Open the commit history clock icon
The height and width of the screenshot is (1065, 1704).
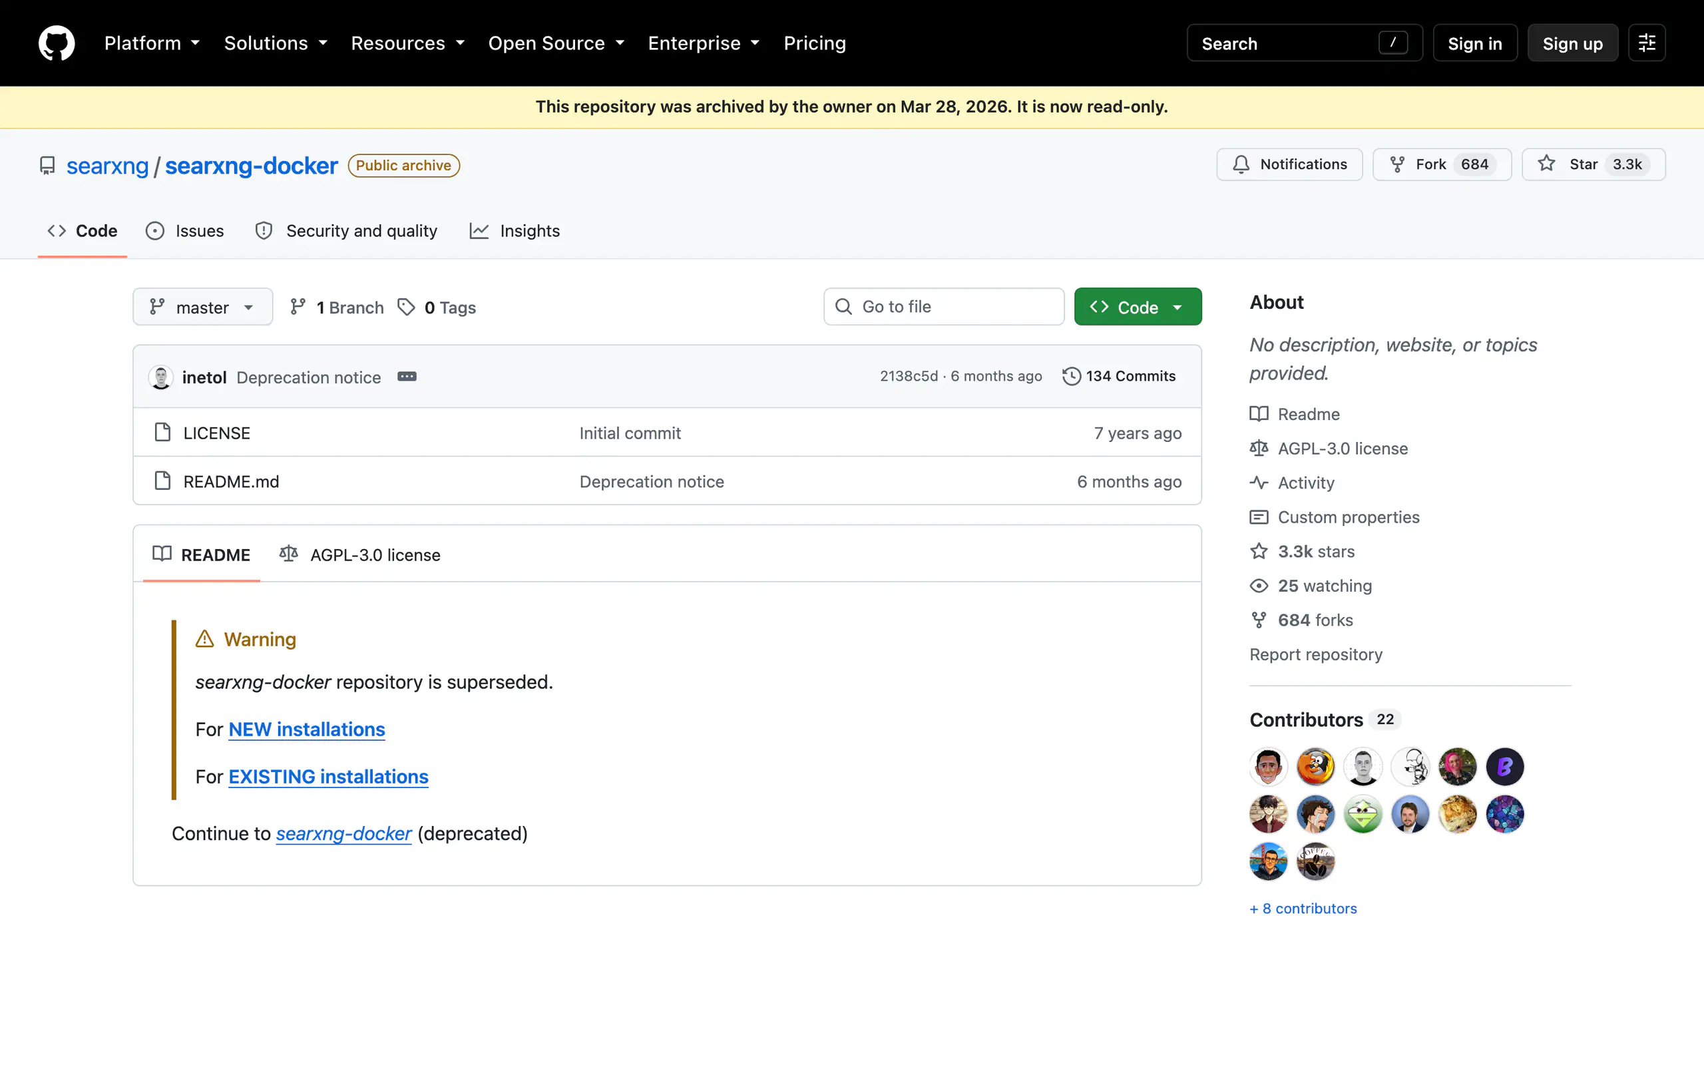tap(1071, 376)
